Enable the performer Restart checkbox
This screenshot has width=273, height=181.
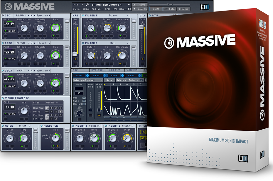(x=84, y=104)
